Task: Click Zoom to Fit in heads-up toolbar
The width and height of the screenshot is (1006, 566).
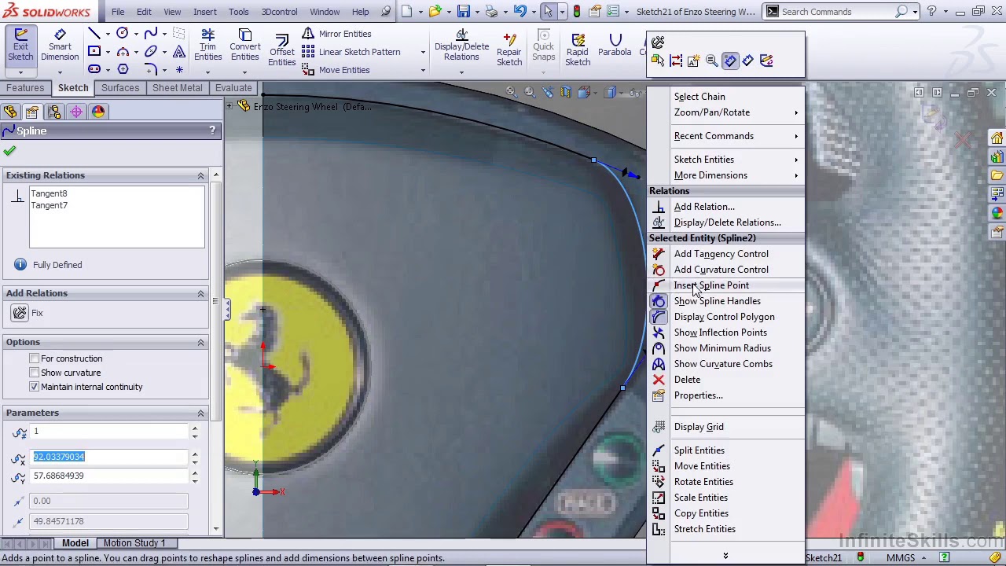Action: (511, 93)
